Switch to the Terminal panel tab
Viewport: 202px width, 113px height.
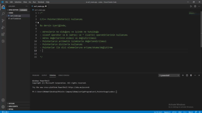(x=53, y=75)
